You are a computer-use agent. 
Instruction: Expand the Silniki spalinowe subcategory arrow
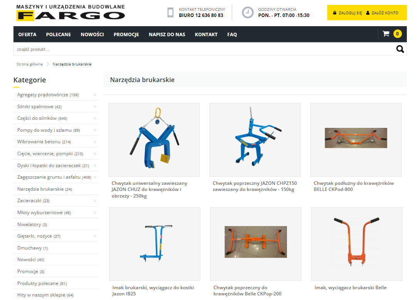(94, 106)
